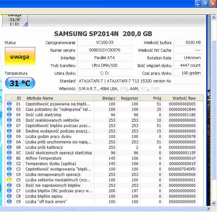This screenshot has height=212, width=217.
Task: Click the horizontal scrollbar right arrow
Action: coord(208,208)
